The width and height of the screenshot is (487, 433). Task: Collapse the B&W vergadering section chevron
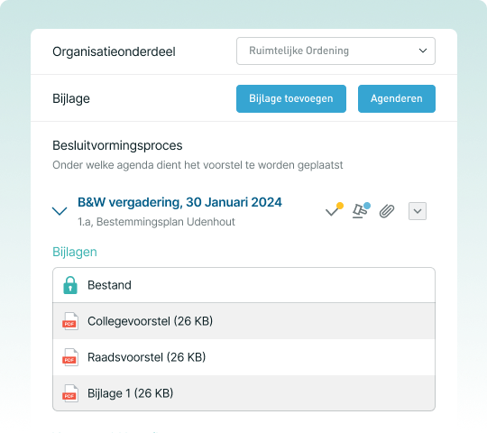(x=60, y=211)
